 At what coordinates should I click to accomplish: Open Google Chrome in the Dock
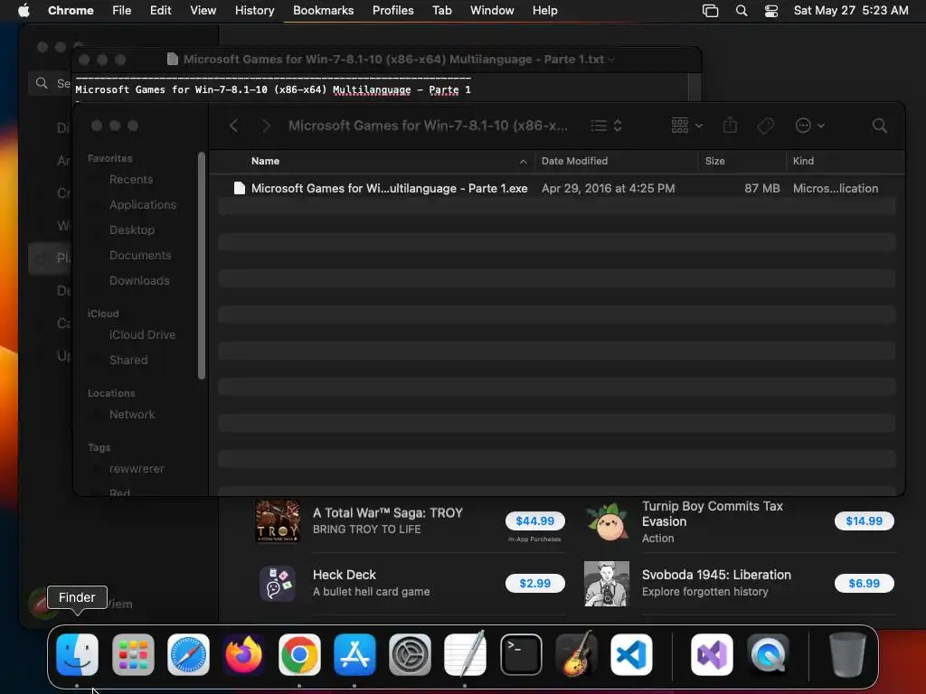[x=299, y=654]
